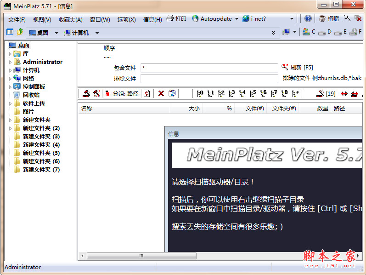Click tree level 1 icon
The image size is (366, 275).
pos(210,93)
